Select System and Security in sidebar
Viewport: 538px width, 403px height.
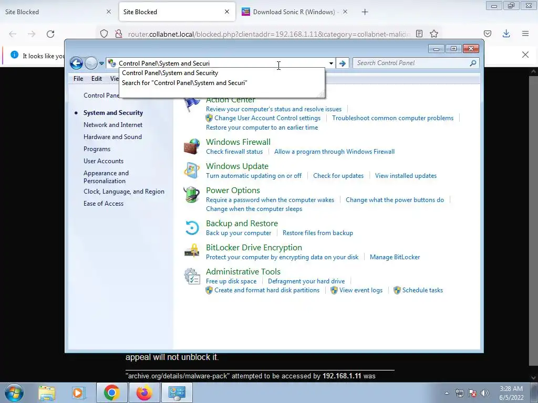pos(113,113)
